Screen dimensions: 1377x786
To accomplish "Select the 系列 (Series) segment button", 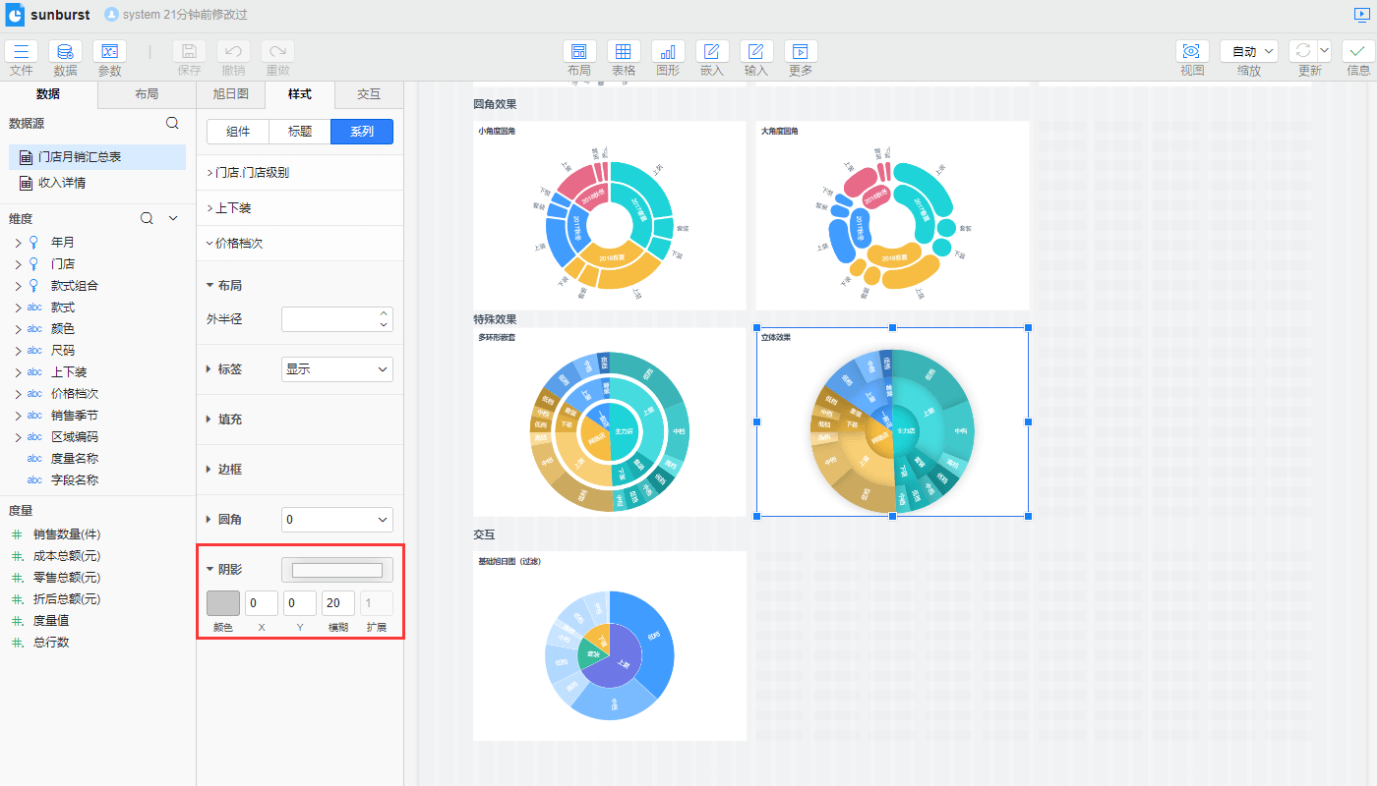I will coord(362,132).
